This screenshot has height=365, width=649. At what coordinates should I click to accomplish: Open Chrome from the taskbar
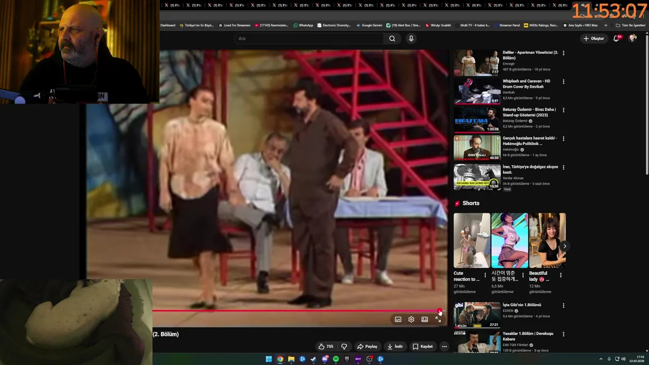(280, 359)
